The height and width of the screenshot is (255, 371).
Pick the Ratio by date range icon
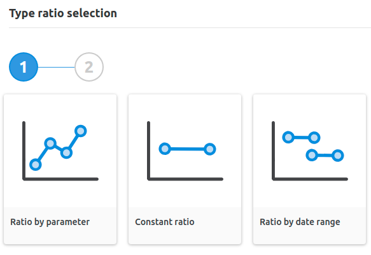coord(310,151)
